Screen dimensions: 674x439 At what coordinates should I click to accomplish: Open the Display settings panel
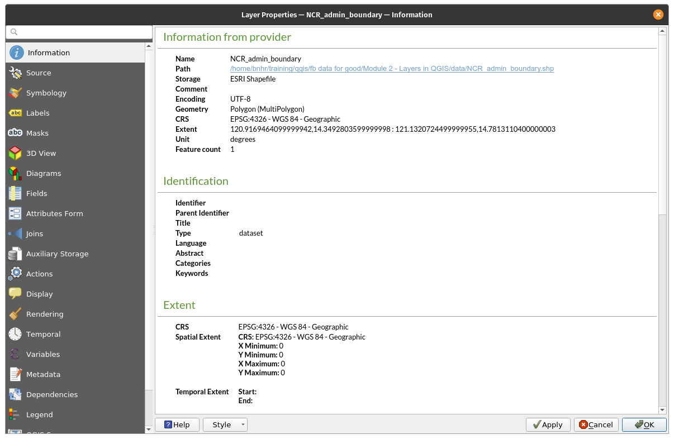coord(16,294)
